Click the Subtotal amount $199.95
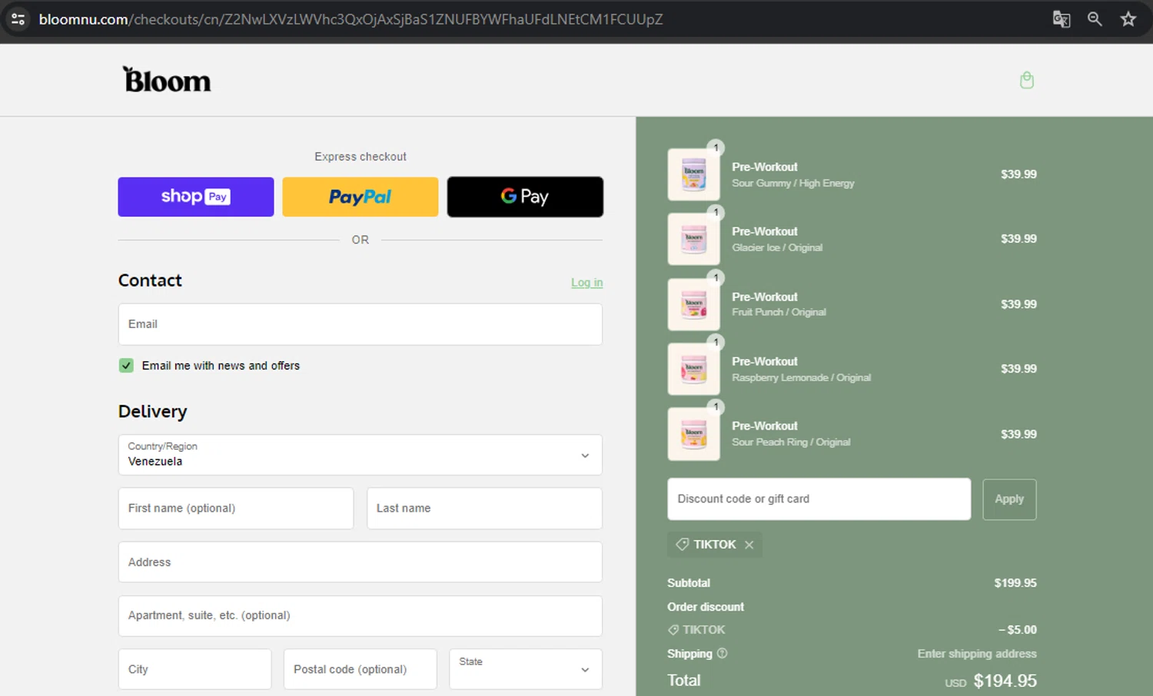 coord(1015,583)
